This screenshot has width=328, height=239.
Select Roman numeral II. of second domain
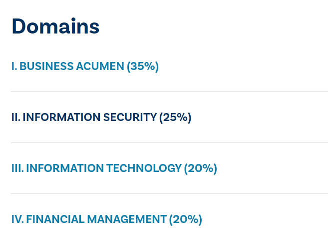[x=16, y=117]
